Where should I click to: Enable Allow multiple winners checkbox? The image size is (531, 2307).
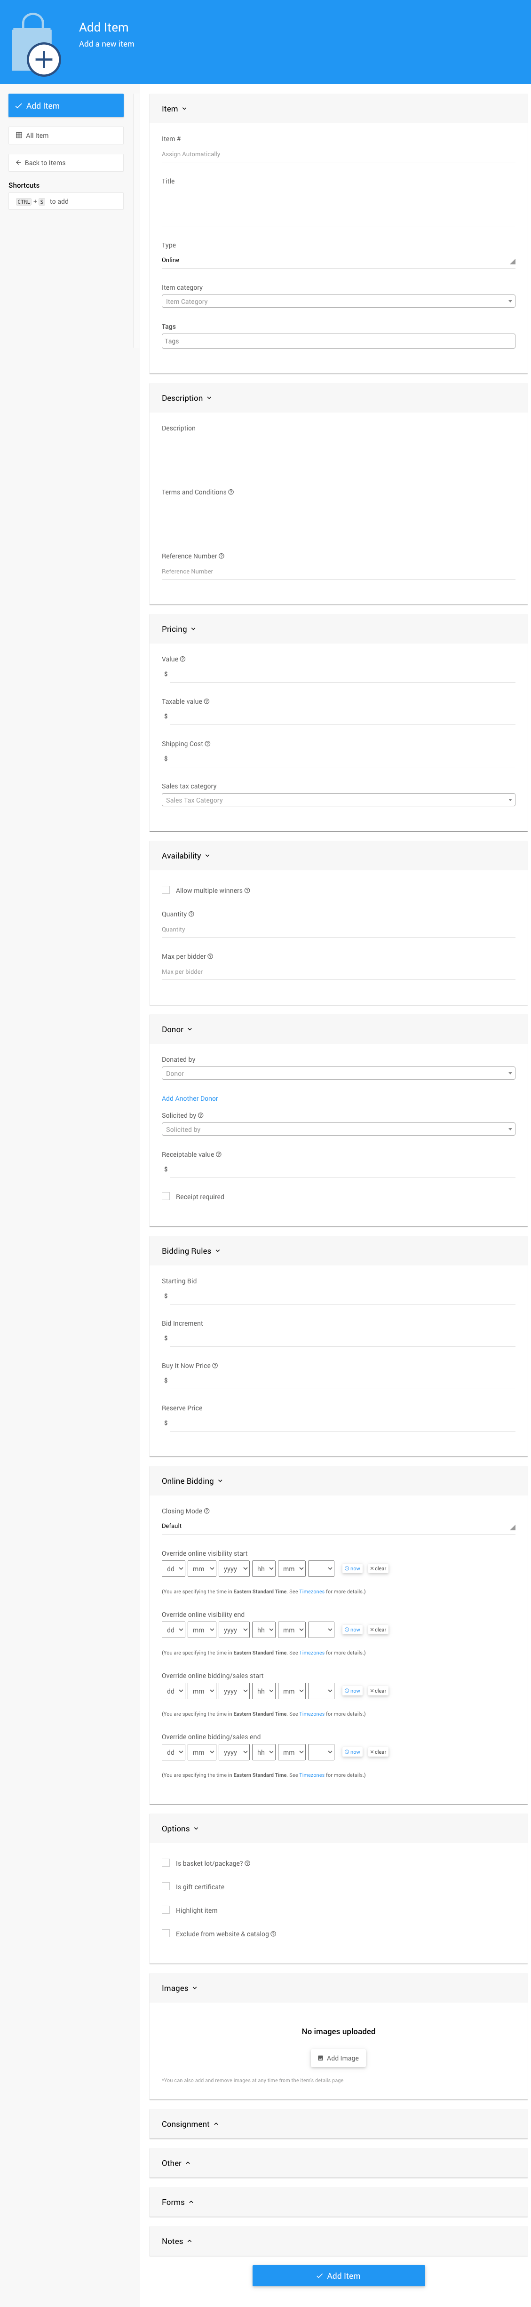[x=166, y=890]
